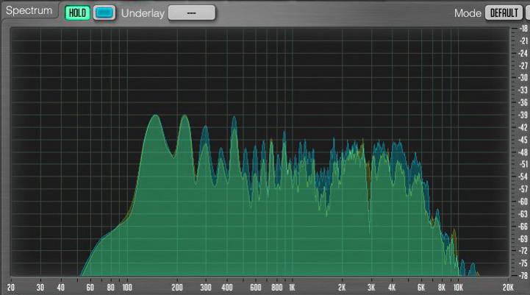Click the -39 dB scale label
Screen dimensions: 530x295
[x=523, y=115]
